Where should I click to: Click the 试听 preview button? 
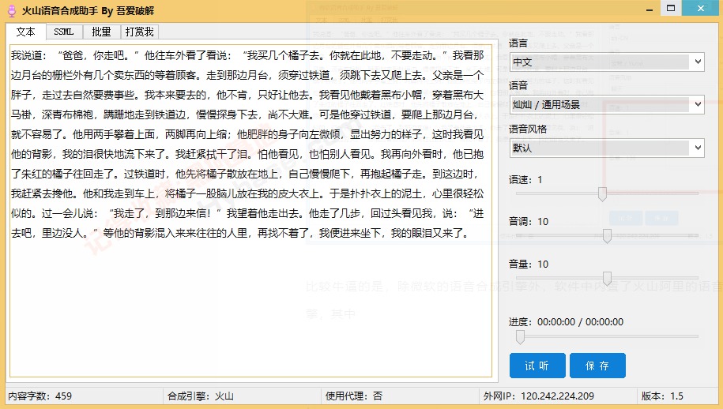point(537,366)
